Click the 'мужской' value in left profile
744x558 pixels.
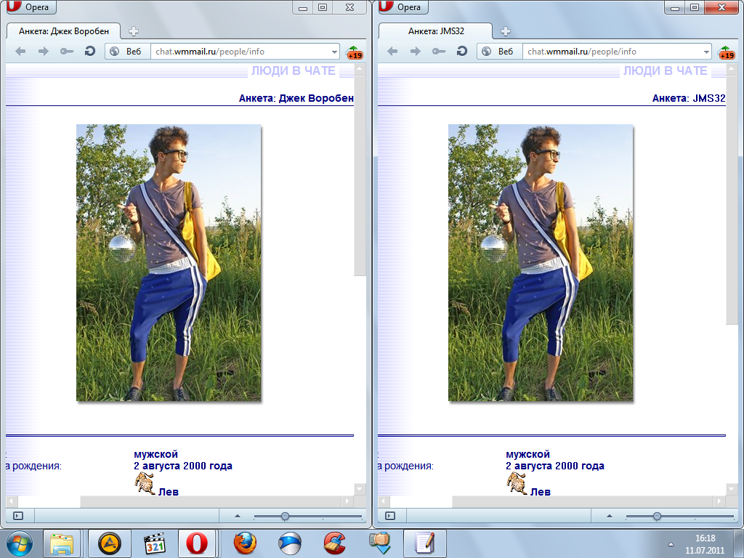155,454
